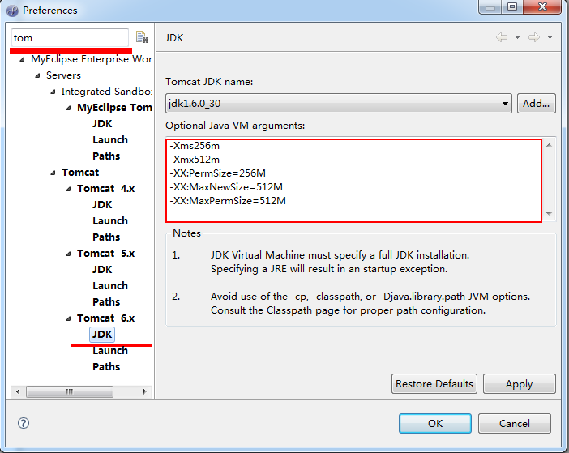Viewport: 569px width, 453px height.
Task: Maximize the Preferences window
Action: (512, 6)
